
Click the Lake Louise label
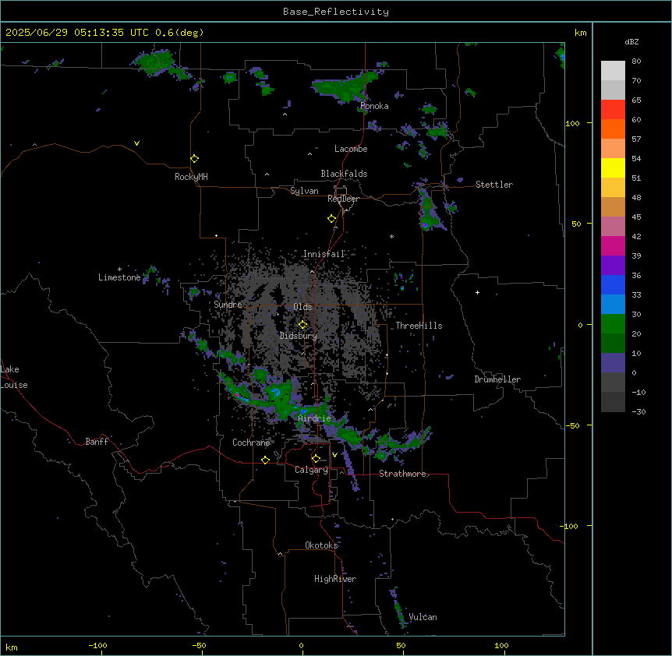coord(14,377)
